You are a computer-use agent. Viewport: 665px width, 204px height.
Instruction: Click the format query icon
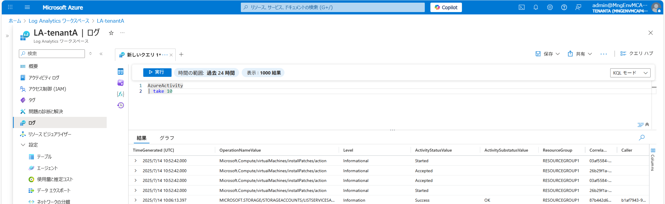(640, 125)
